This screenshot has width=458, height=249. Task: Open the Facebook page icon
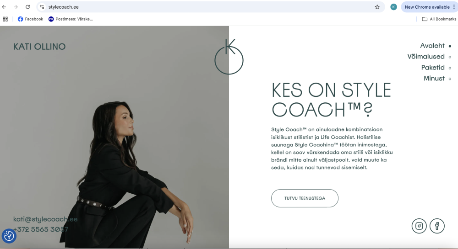pyautogui.click(x=437, y=226)
